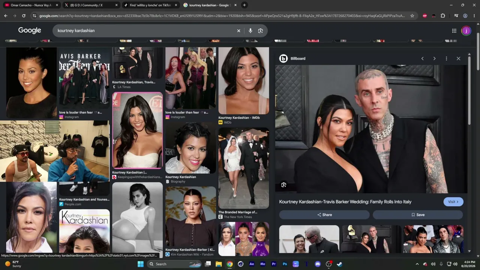Open the Kourtney Kardashian-Travis Barker Wedding title link
This screenshot has width=480, height=270.
345,202
